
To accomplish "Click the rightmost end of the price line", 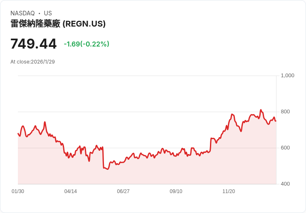I will coord(276,121).
